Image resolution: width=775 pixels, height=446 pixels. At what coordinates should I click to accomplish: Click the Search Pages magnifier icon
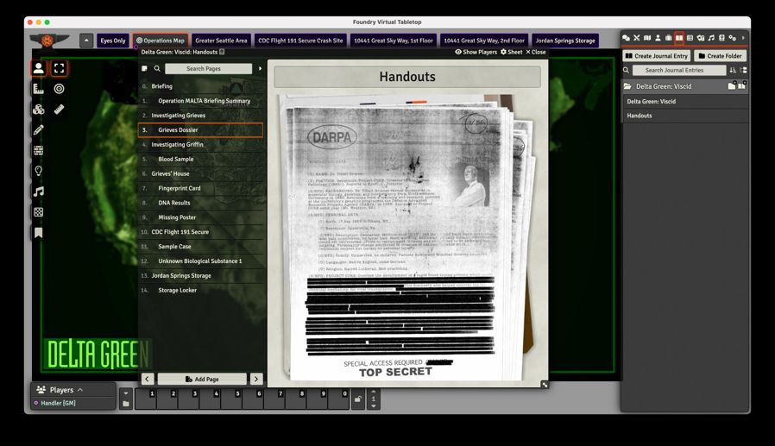(157, 69)
